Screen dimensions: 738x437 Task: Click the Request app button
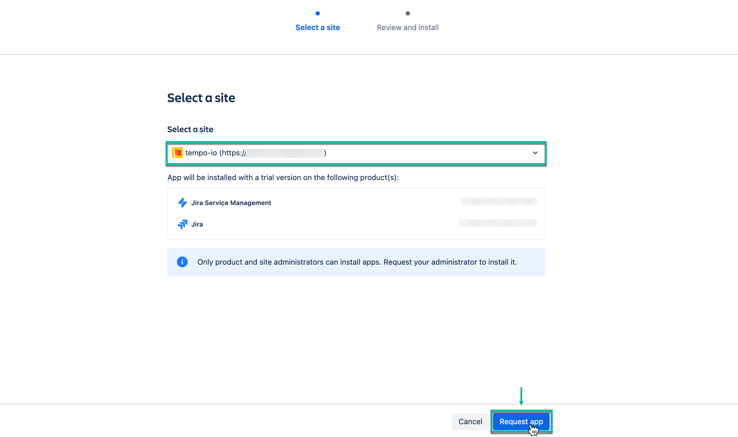tap(521, 422)
